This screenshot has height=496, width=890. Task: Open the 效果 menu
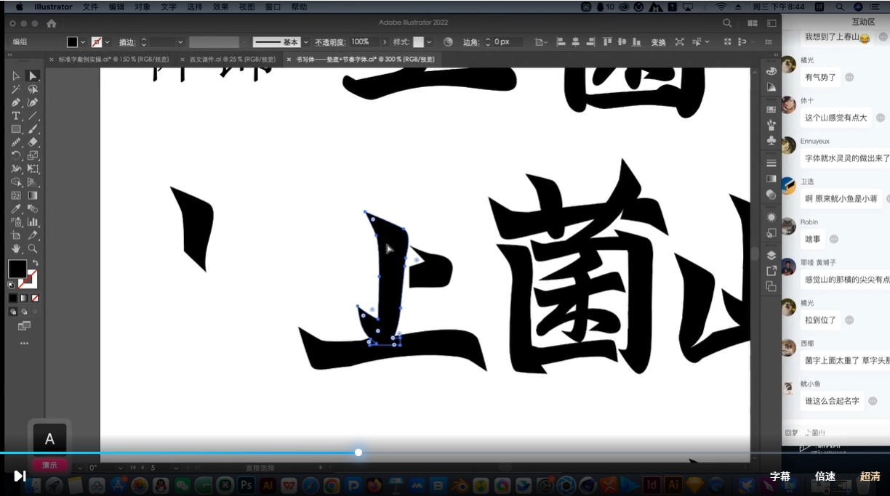[220, 7]
